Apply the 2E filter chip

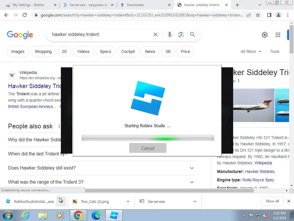(x=64, y=52)
